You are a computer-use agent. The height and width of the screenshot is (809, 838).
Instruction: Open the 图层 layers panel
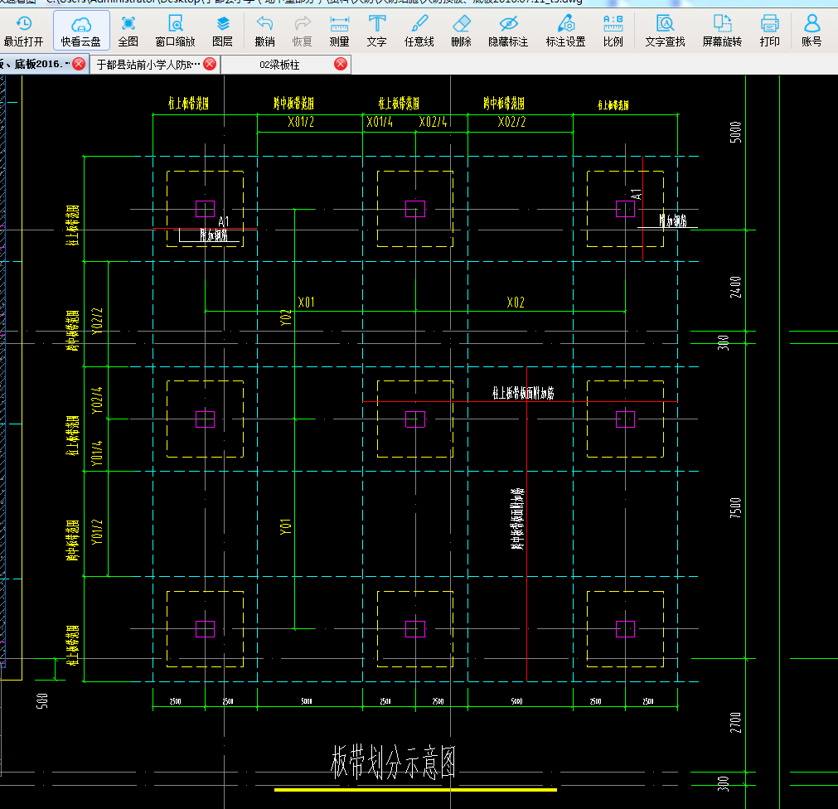click(x=223, y=31)
